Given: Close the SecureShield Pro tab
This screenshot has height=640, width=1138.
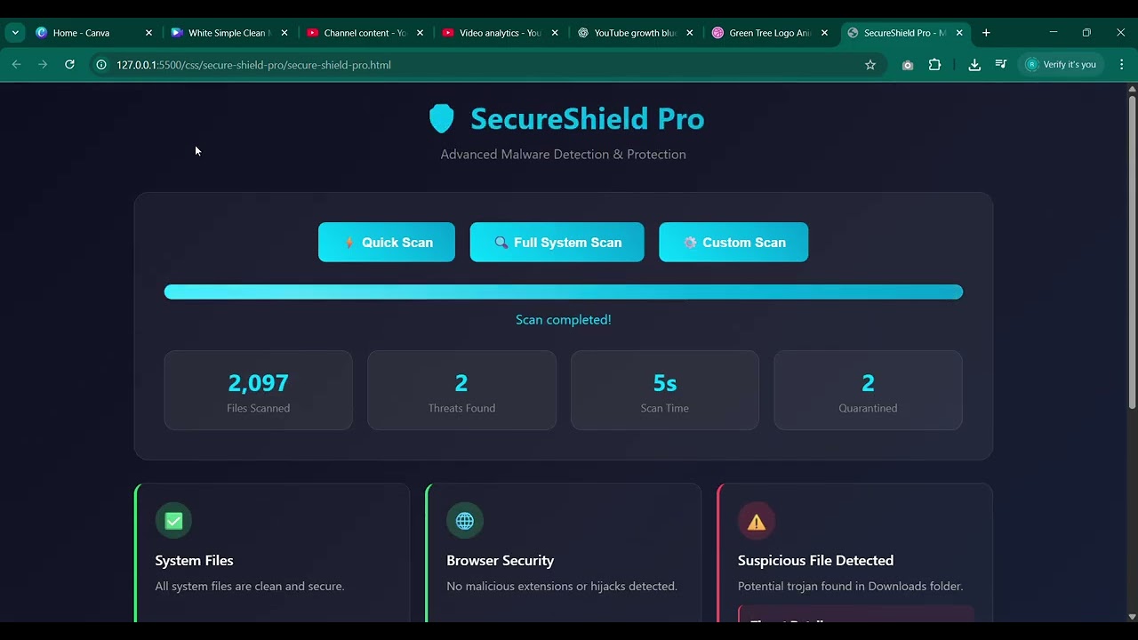Looking at the screenshot, I should point(959,33).
